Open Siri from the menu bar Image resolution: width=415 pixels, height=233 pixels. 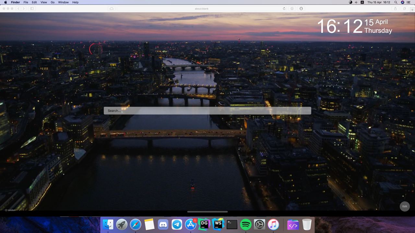(403, 2)
